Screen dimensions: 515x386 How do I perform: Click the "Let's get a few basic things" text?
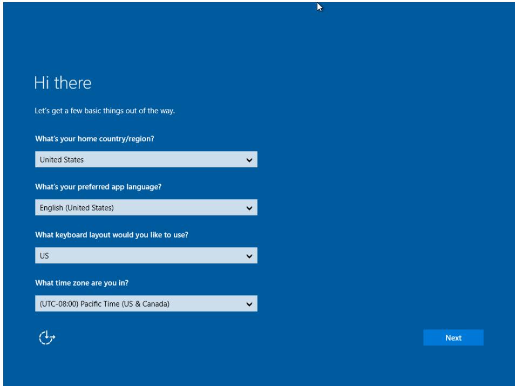point(105,111)
